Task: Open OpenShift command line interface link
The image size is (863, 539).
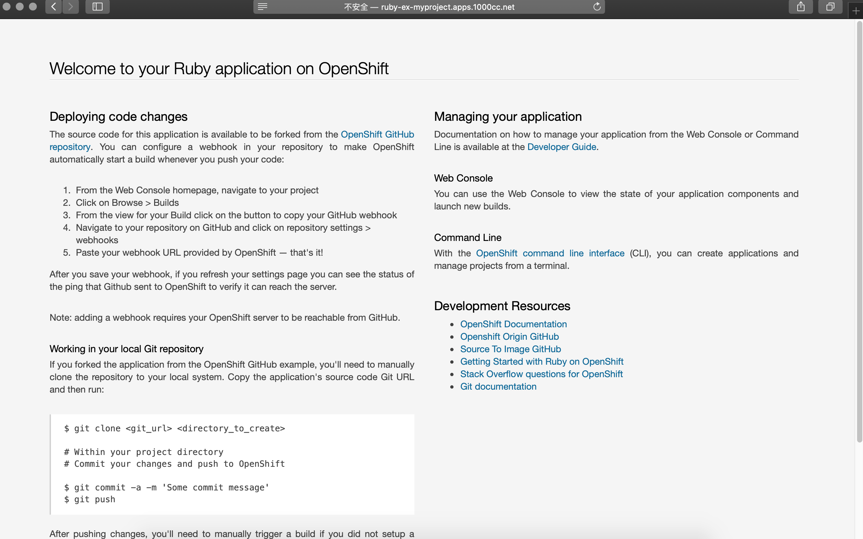Action: pyautogui.click(x=550, y=253)
